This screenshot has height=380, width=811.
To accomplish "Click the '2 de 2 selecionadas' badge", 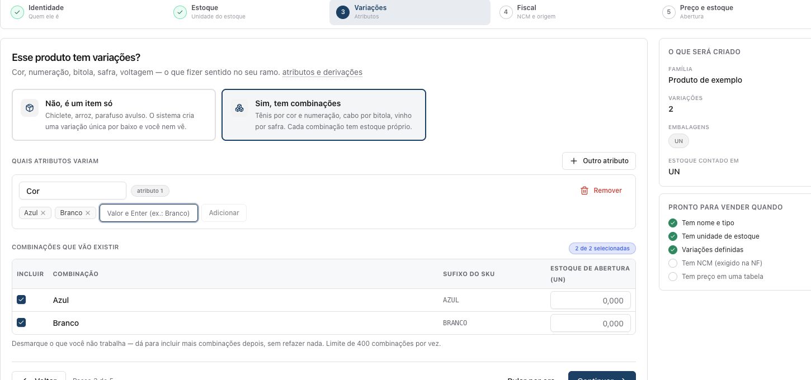I will pos(602,248).
